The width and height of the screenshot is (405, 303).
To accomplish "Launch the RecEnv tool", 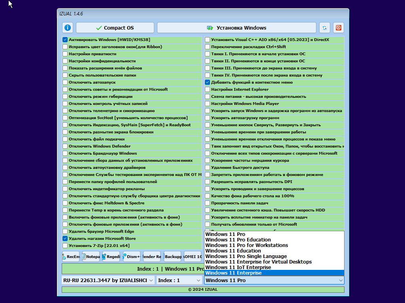I will click(71, 256).
